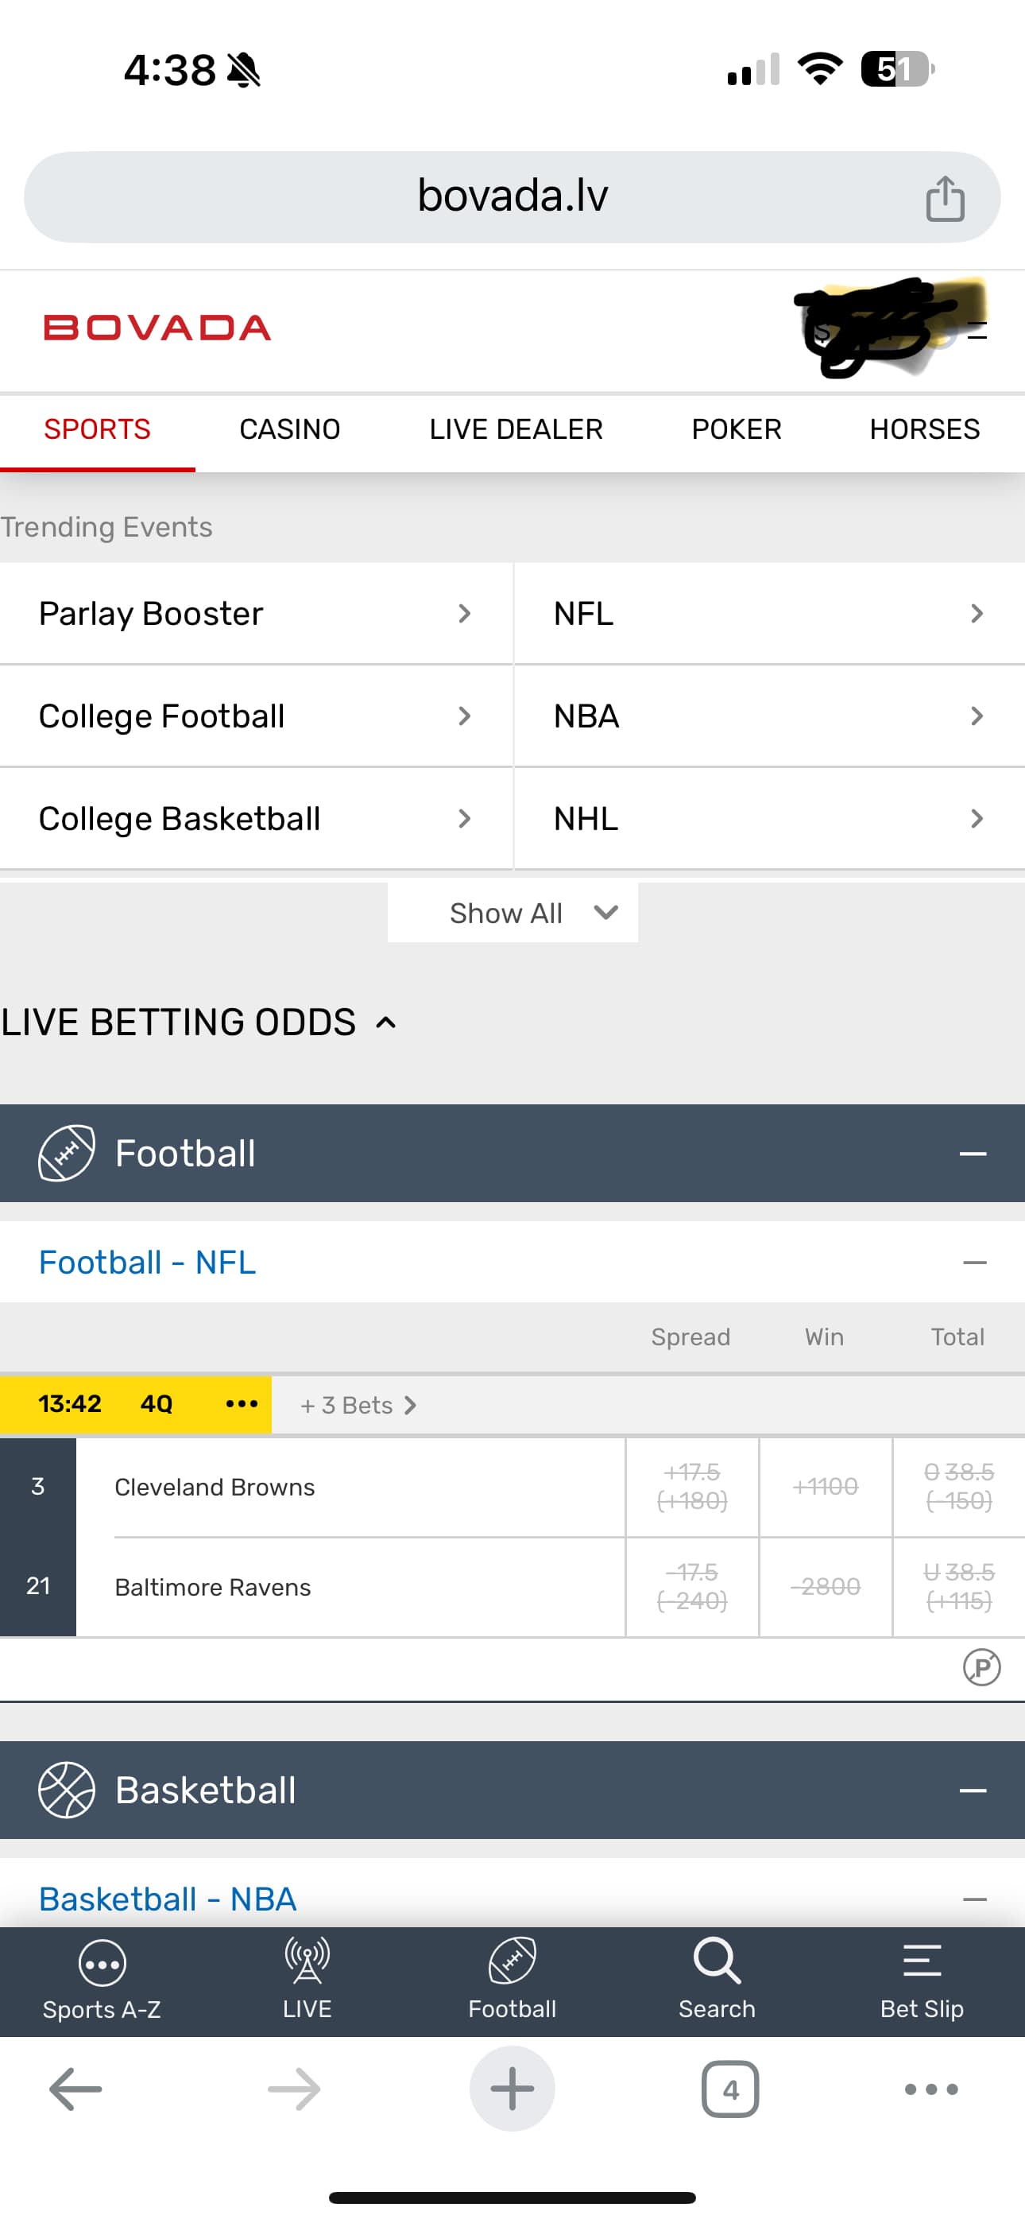Viewport: 1025px width, 2223px height.
Task: Collapse the Football section header
Action: pos(973,1154)
